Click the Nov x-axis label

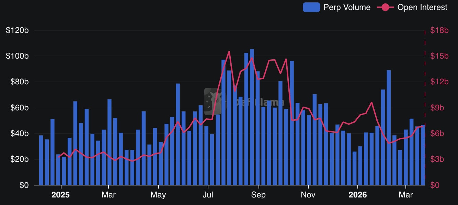(308, 195)
